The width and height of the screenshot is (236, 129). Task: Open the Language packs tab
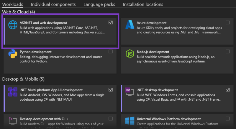pyautogui.click(x=99, y=4)
